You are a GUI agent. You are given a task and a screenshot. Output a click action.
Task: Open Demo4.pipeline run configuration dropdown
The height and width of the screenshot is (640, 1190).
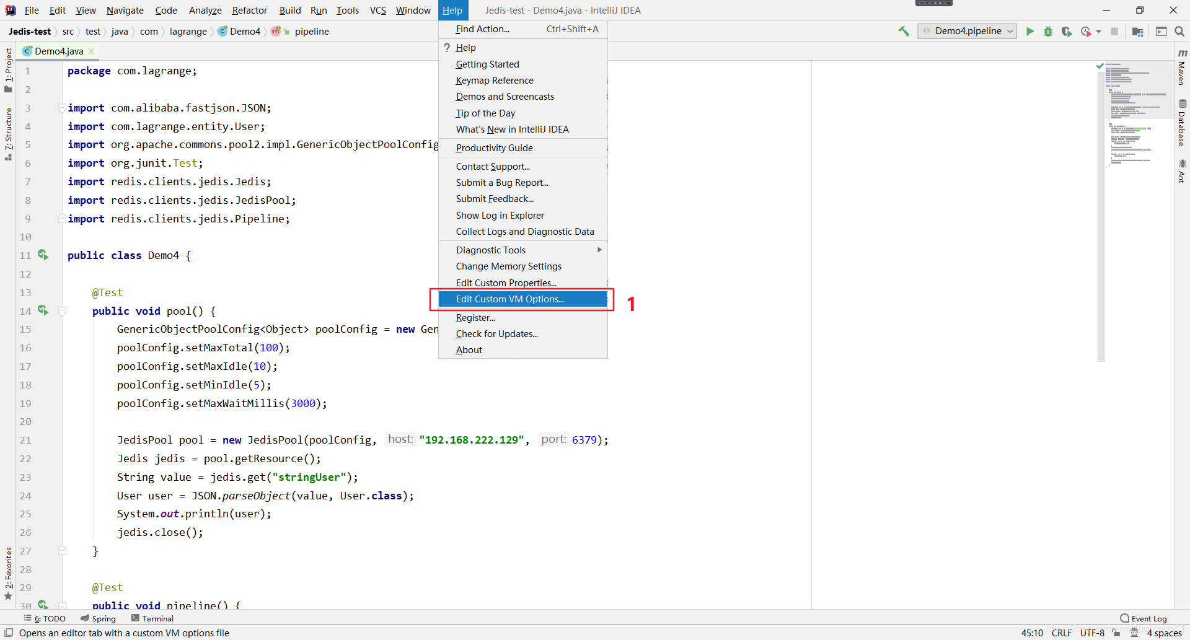967,31
